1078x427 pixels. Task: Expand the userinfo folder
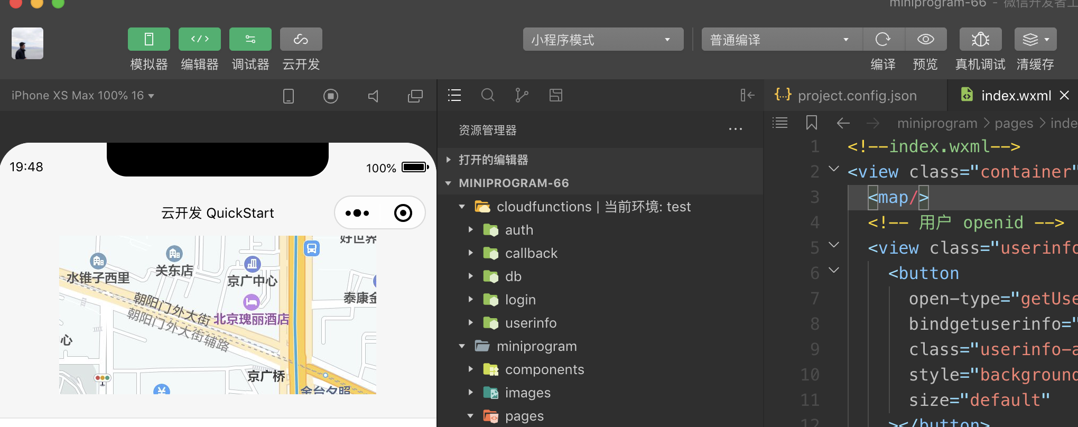470,323
